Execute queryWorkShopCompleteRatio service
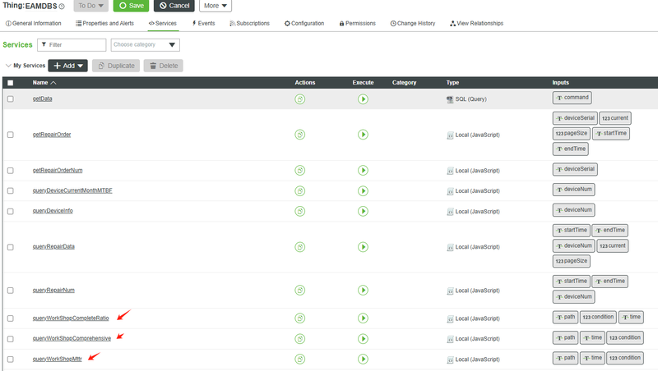This screenshot has height=371, width=658. click(x=363, y=318)
